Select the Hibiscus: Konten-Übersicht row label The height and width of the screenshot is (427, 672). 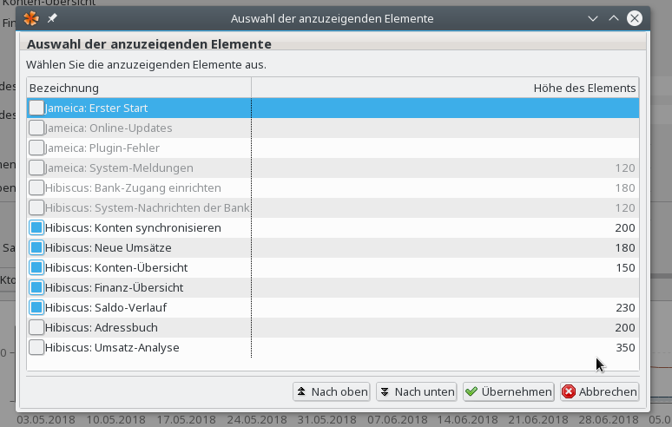(x=115, y=267)
